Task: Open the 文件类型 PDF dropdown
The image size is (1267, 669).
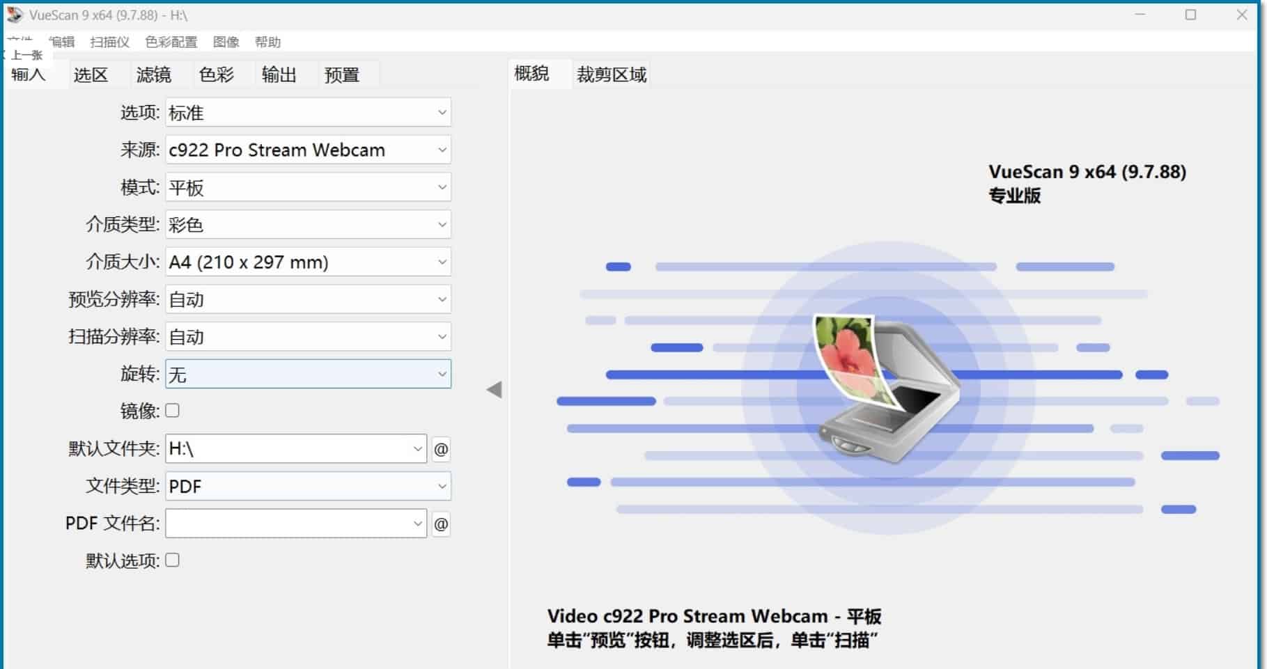Action: coord(308,486)
